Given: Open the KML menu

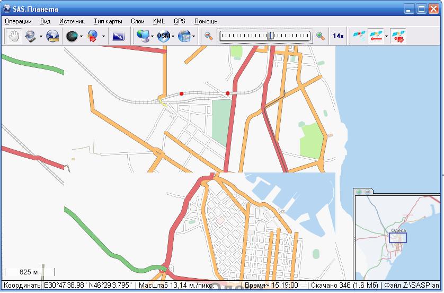Looking at the screenshot, I should pos(158,21).
